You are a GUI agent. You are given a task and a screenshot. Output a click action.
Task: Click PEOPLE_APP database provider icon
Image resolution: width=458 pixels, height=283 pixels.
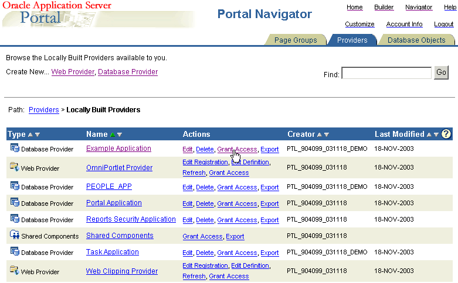15,185
